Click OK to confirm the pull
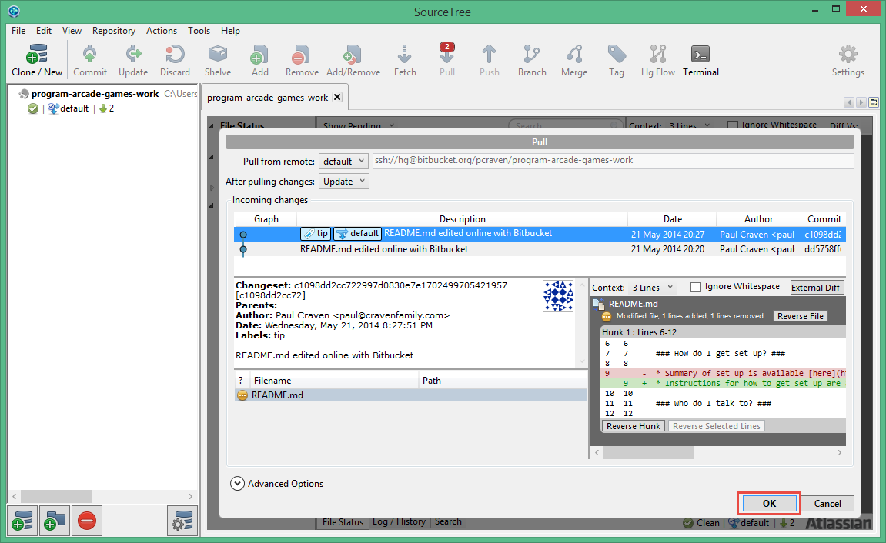886x543 pixels. click(769, 503)
